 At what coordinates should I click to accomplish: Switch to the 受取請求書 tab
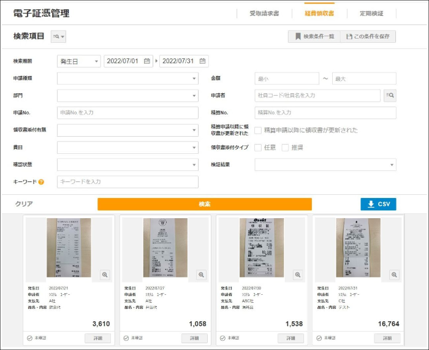click(x=264, y=13)
